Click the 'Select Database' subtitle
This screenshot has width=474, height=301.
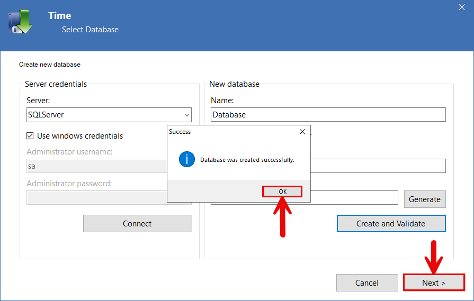(90, 29)
